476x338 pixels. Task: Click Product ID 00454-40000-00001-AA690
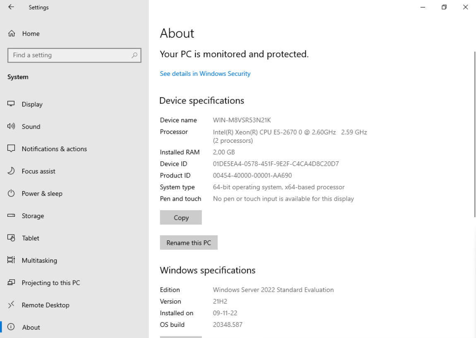click(252, 175)
